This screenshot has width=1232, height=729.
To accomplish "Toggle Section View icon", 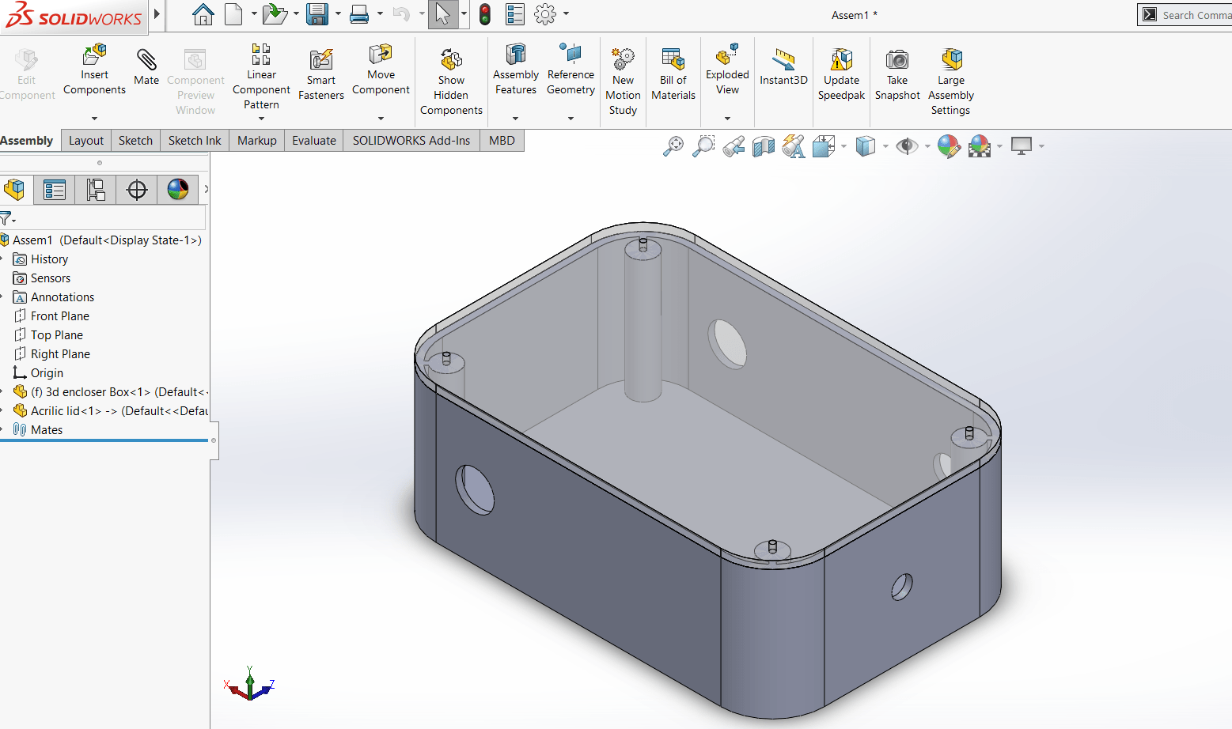I will pos(764,146).
